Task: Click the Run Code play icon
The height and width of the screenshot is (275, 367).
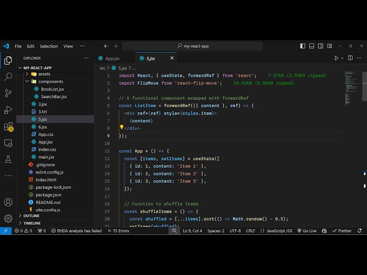Action: click(x=337, y=58)
